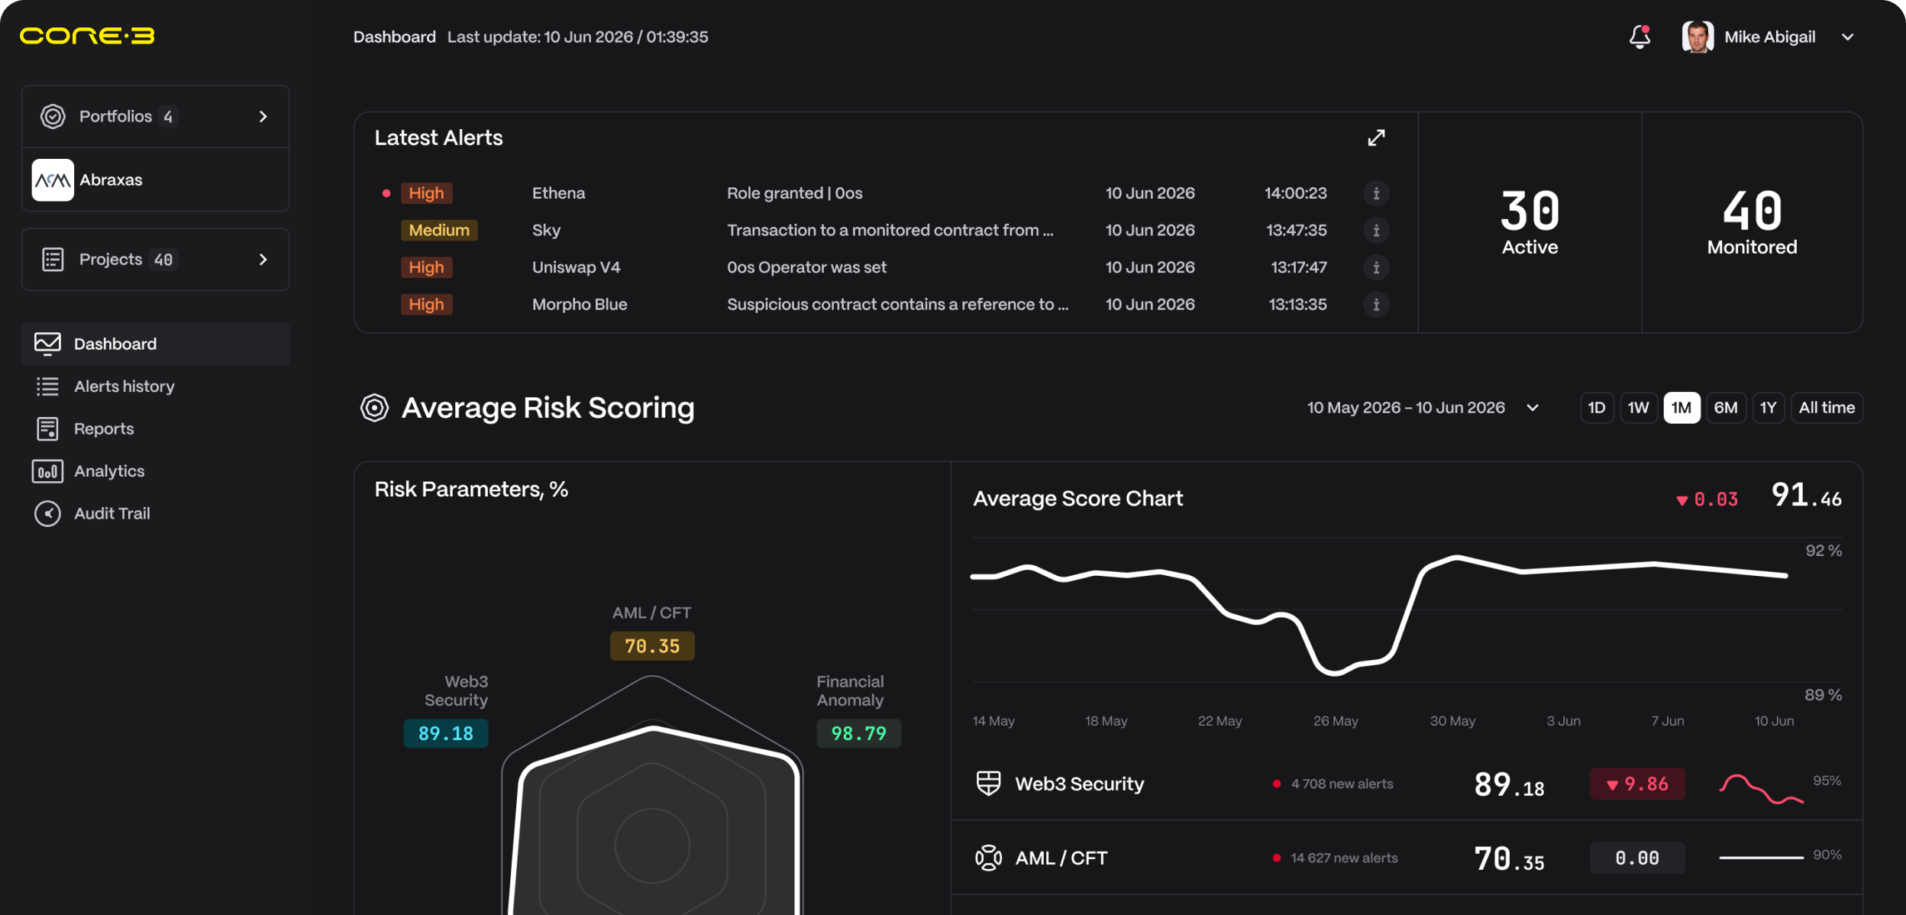Open the Dashboard menu item
The width and height of the screenshot is (1906, 915).
pyautogui.click(x=156, y=344)
